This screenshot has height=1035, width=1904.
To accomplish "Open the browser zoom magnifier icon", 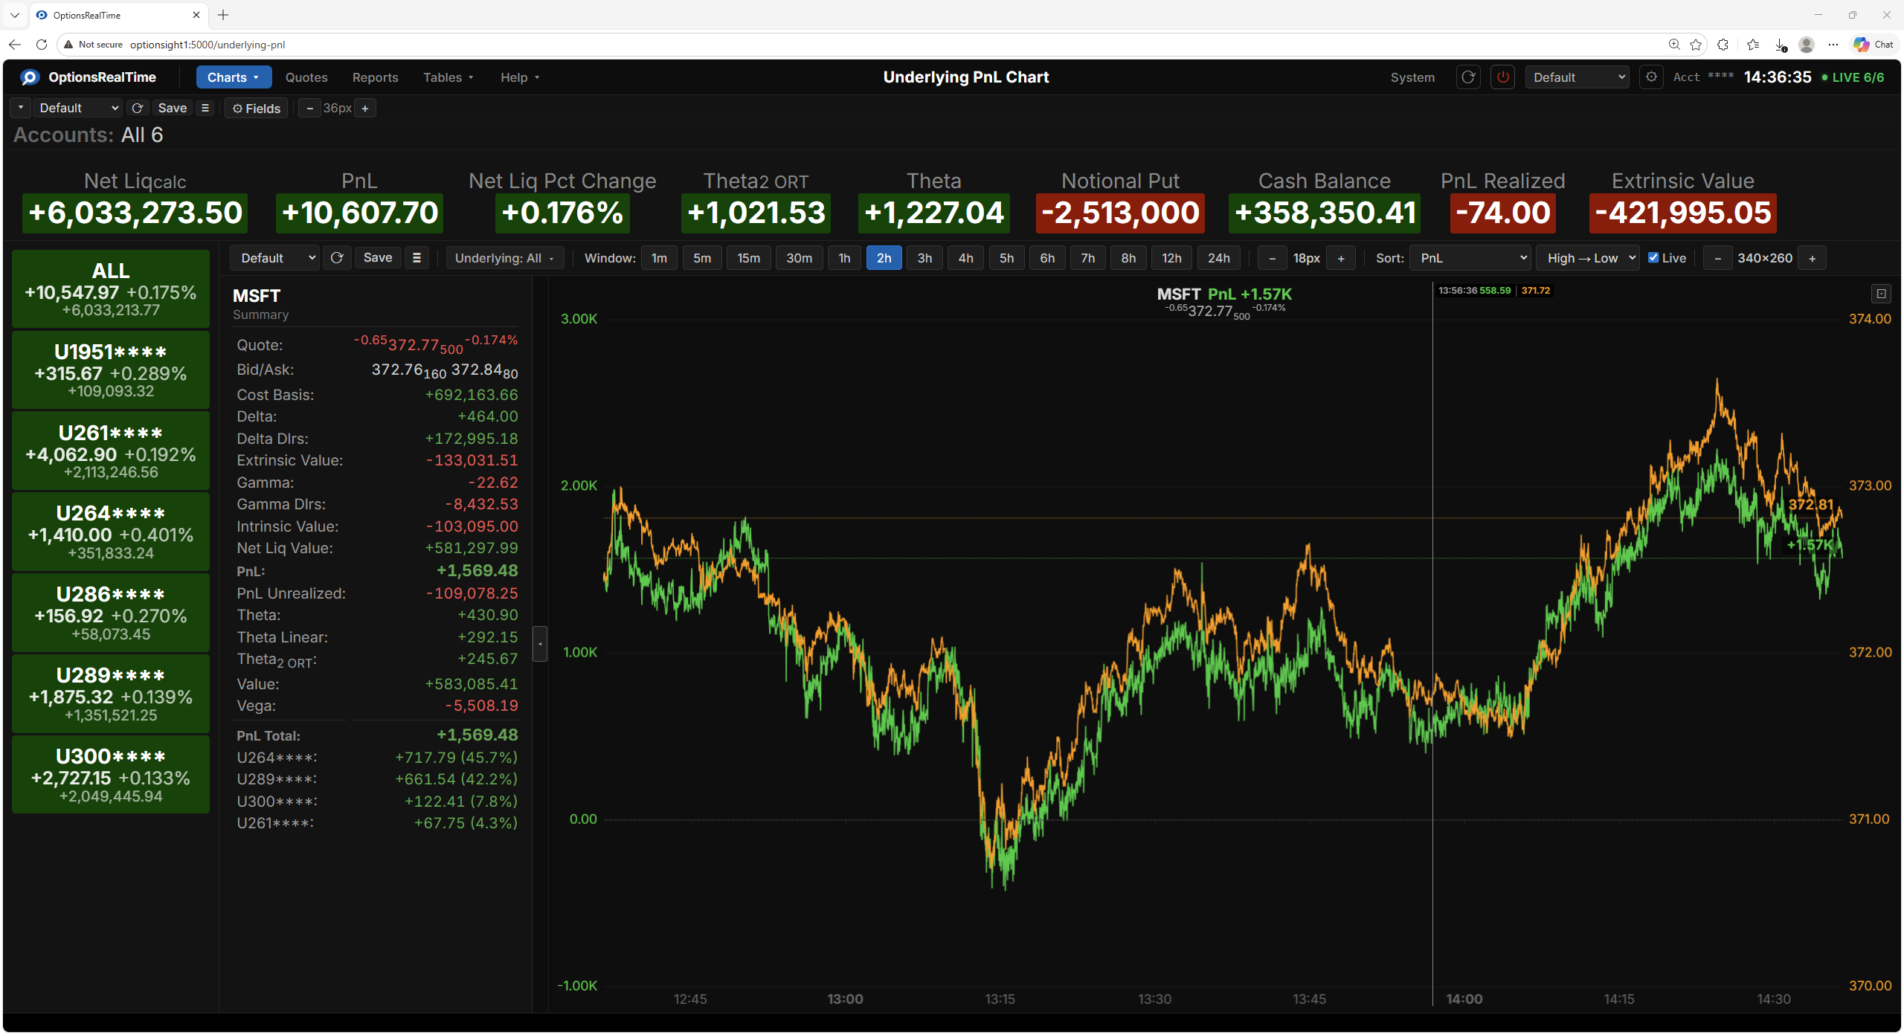I will tap(1674, 45).
